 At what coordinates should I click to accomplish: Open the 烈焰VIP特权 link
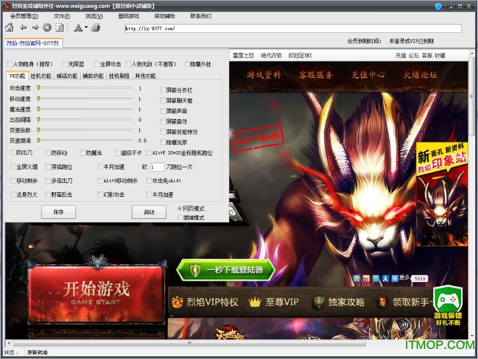(x=205, y=302)
